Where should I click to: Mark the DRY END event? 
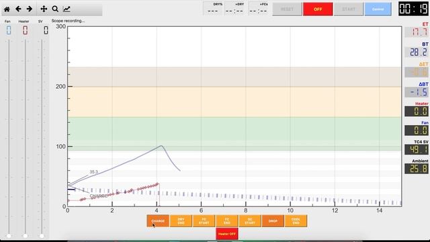(x=181, y=221)
